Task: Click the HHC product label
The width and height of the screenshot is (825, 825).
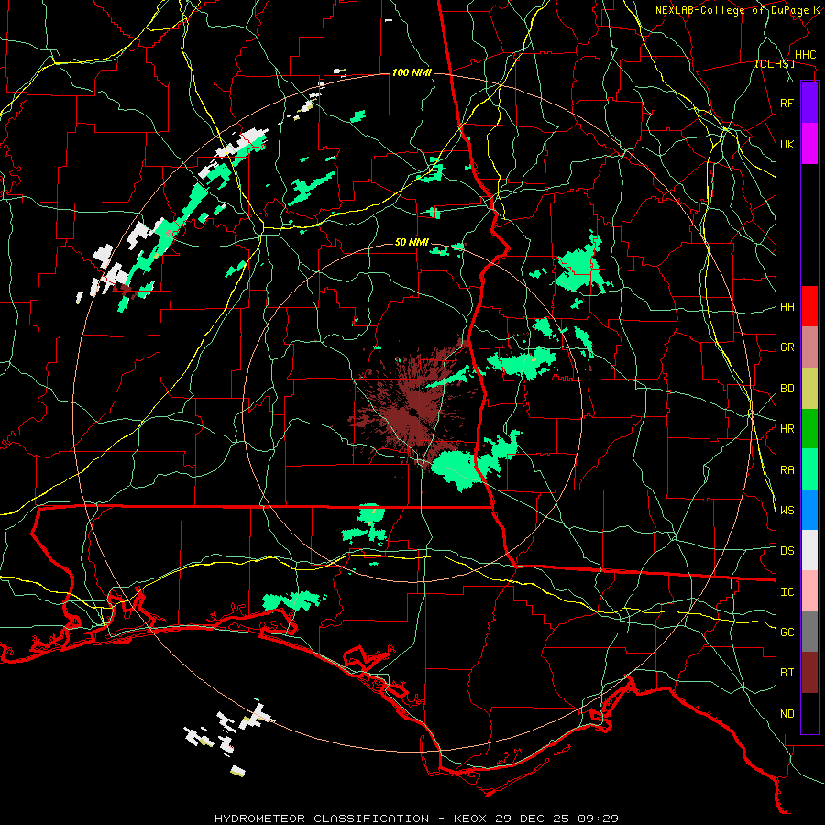Action: coord(805,55)
